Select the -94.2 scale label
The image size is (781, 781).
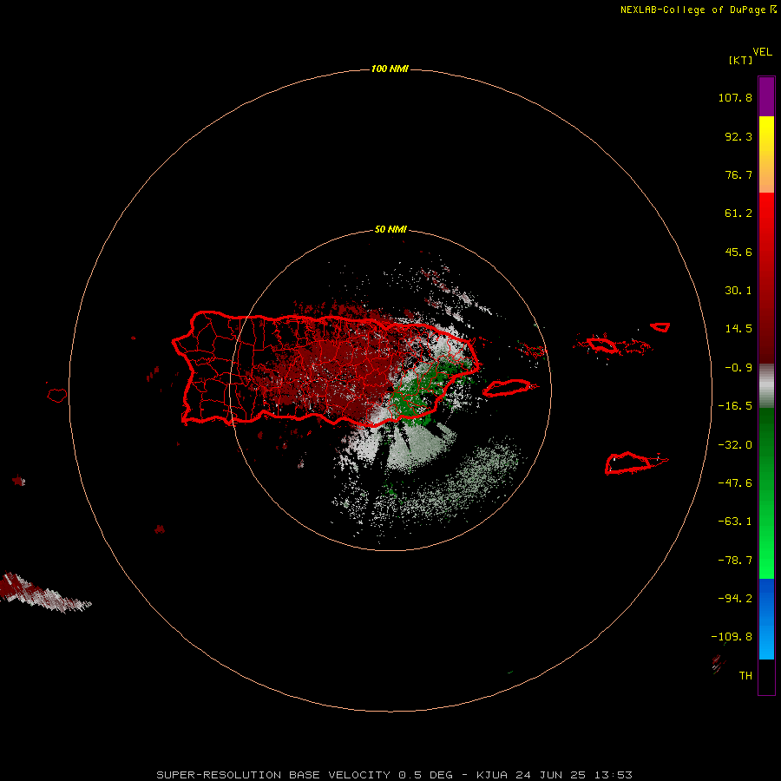tap(735, 598)
